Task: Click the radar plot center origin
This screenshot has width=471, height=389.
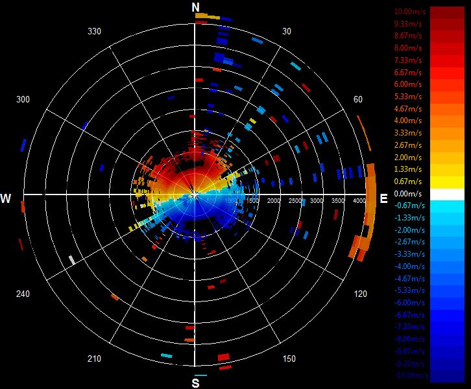Action: (195, 194)
